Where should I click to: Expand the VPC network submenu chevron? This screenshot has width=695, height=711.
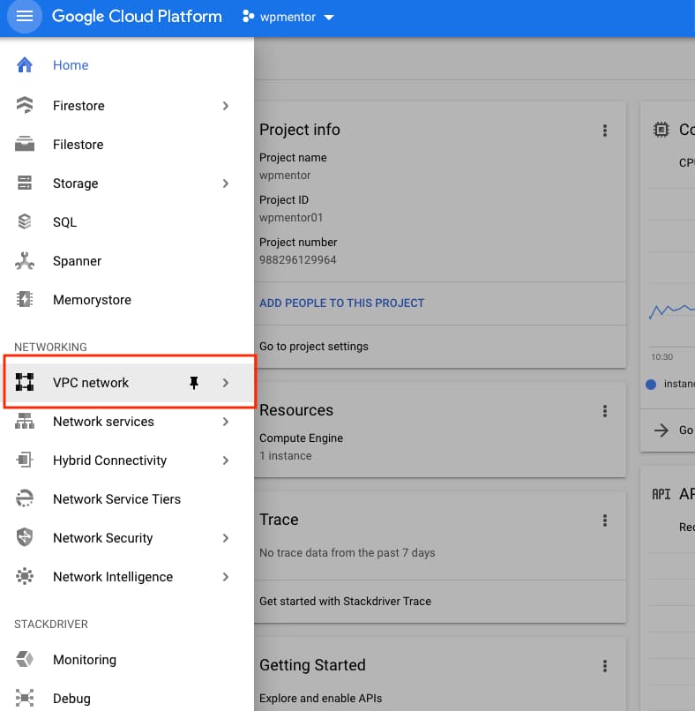click(x=226, y=383)
